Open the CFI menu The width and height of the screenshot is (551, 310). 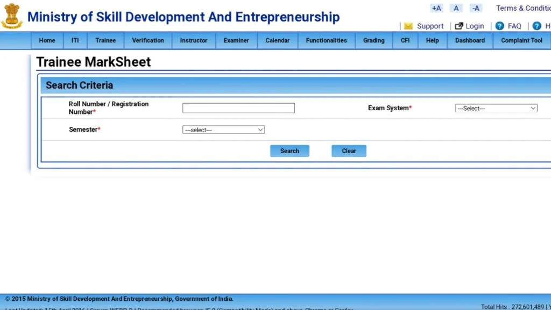pos(405,40)
